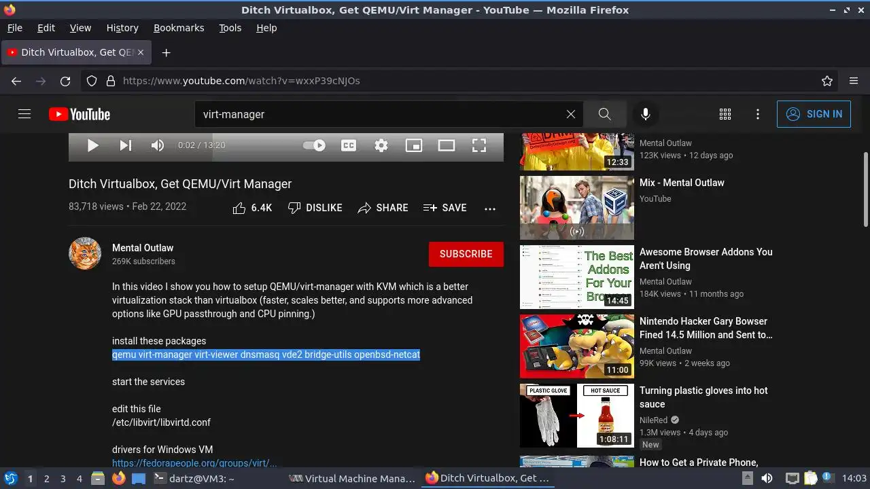The width and height of the screenshot is (870, 489).
Task: Open Awesome Browser Addons video title
Action: pos(706,259)
